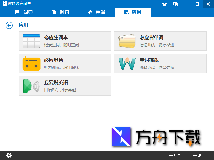The width and height of the screenshot is (214, 160).
Task: Open 我爱说英语 green speaking head icon
Action: click(x=31, y=86)
